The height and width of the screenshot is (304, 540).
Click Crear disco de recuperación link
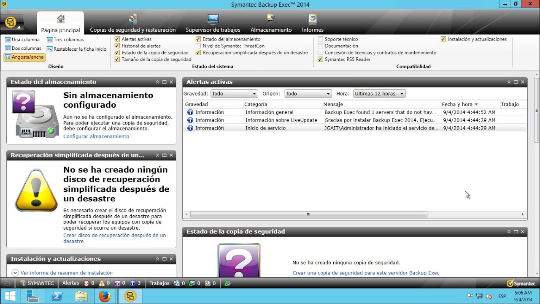(114, 238)
